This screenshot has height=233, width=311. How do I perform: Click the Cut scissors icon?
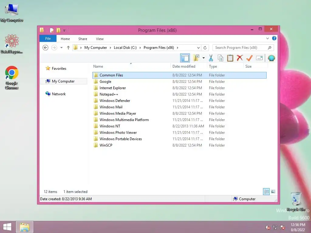(x=211, y=58)
